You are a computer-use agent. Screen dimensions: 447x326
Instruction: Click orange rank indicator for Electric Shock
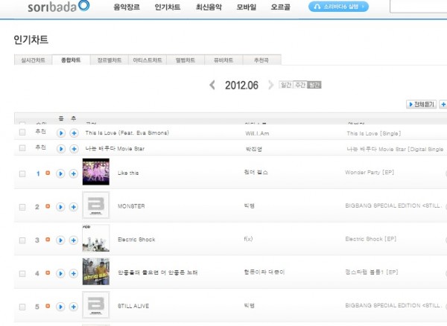tap(48, 240)
